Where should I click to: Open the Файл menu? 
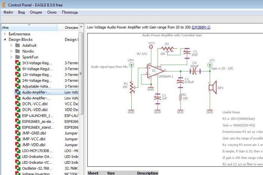click(8, 12)
